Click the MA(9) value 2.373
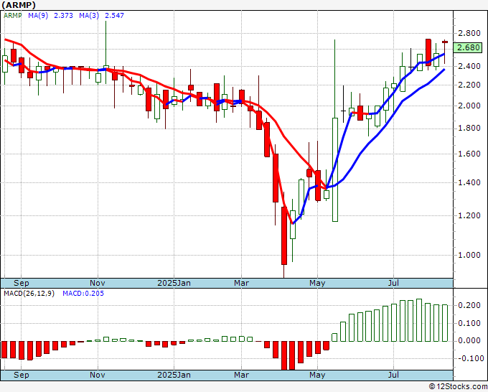The height and width of the screenshot is (392, 488). click(x=63, y=16)
